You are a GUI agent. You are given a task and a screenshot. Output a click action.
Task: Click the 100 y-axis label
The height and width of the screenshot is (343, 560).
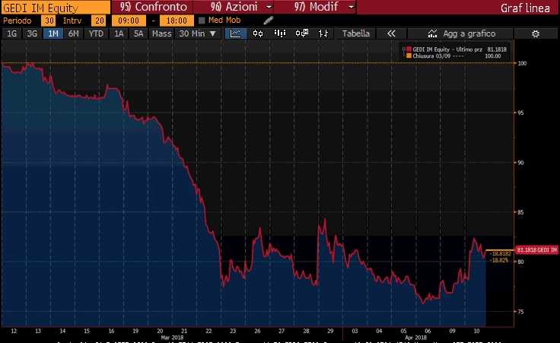click(x=522, y=63)
